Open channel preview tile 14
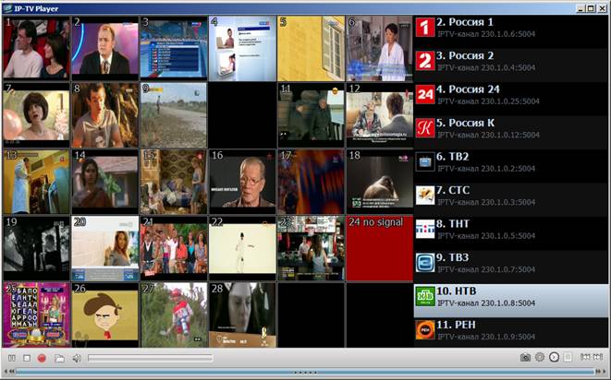 (x=105, y=182)
